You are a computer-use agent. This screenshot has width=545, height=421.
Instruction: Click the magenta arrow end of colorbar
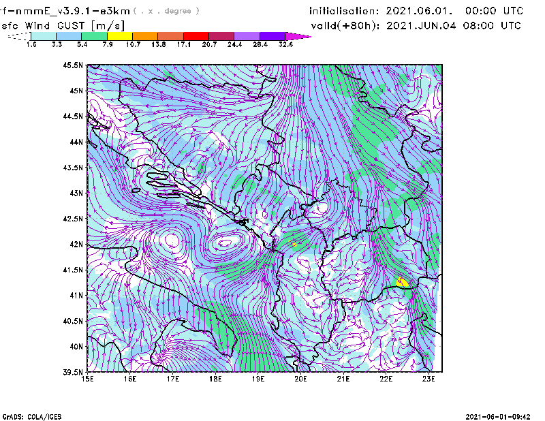297,36
